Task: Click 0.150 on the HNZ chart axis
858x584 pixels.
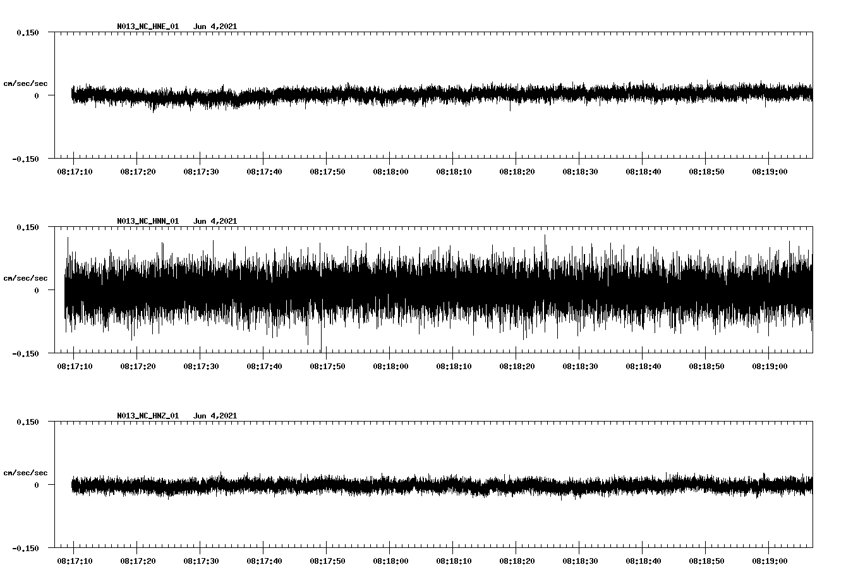Action: tap(28, 422)
